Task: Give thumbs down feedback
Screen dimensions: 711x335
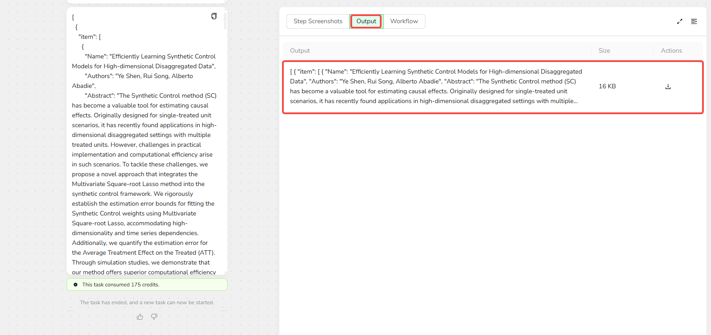Action: pyautogui.click(x=154, y=317)
